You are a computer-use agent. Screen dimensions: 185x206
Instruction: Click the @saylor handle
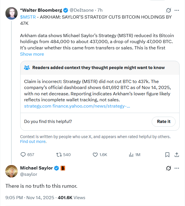pos(29,174)
